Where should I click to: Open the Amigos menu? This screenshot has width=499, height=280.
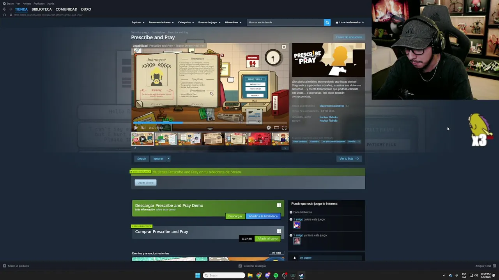click(27, 3)
